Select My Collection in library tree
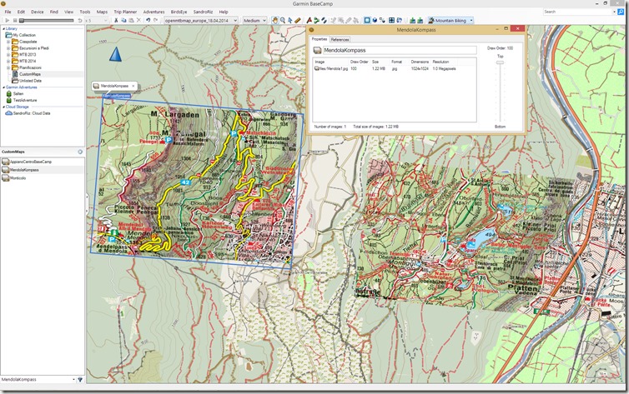The width and height of the screenshot is (629, 394). click(x=24, y=35)
